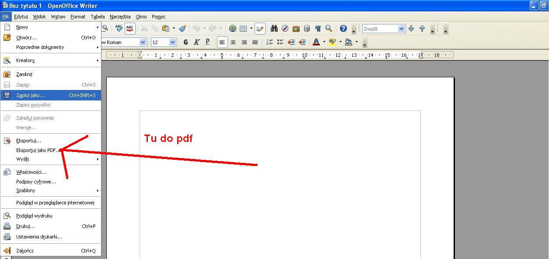Image resolution: width=549 pixels, height=259 pixels.
Task: Open Właściwości... from the Plik menu
Action: (x=51, y=172)
